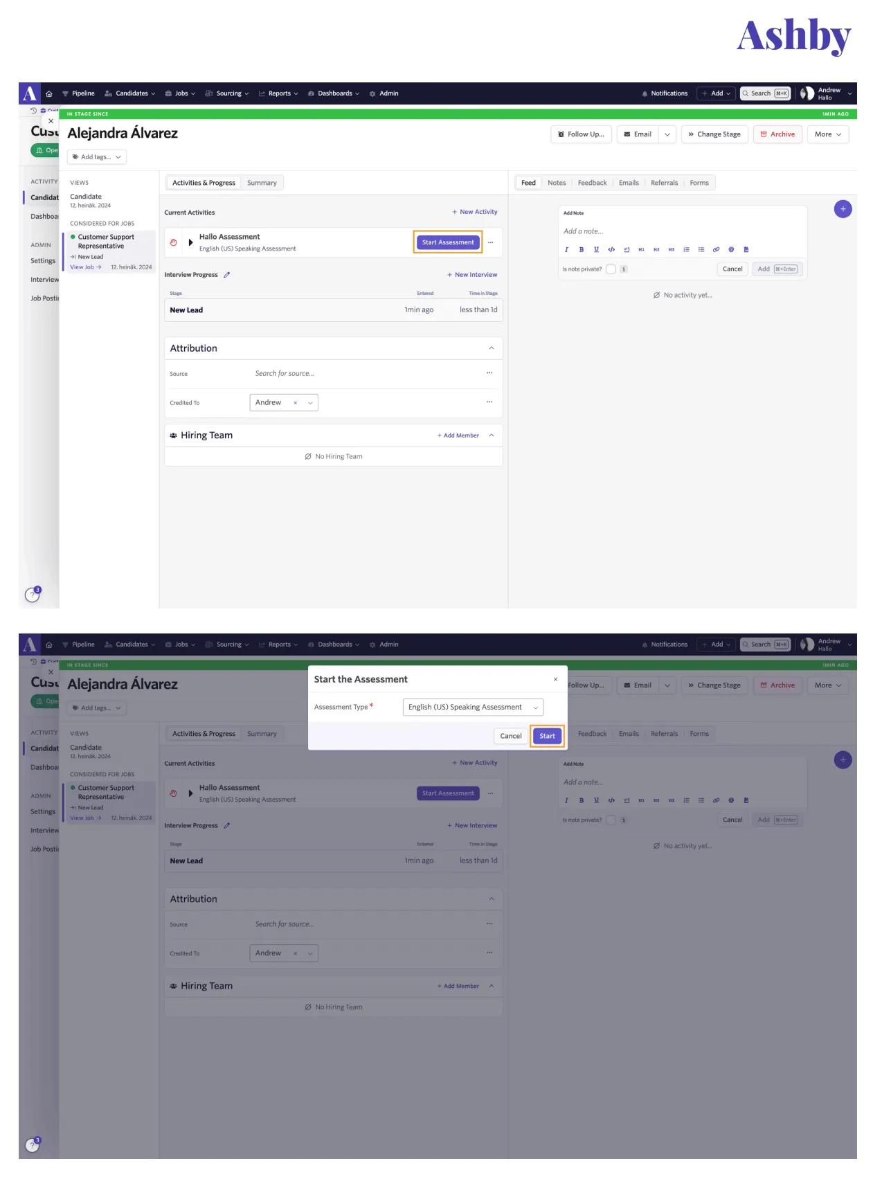Apply underline formatting in the upper screenshot's note editor
The width and height of the screenshot is (873, 1179).
tap(597, 250)
